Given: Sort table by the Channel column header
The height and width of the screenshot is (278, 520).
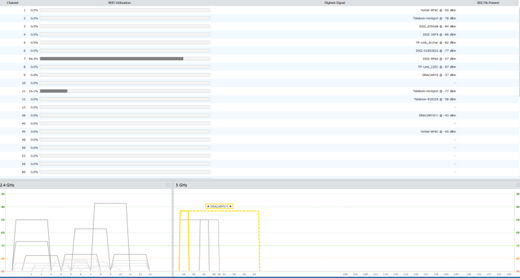Looking at the screenshot, I should pyautogui.click(x=12, y=3).
